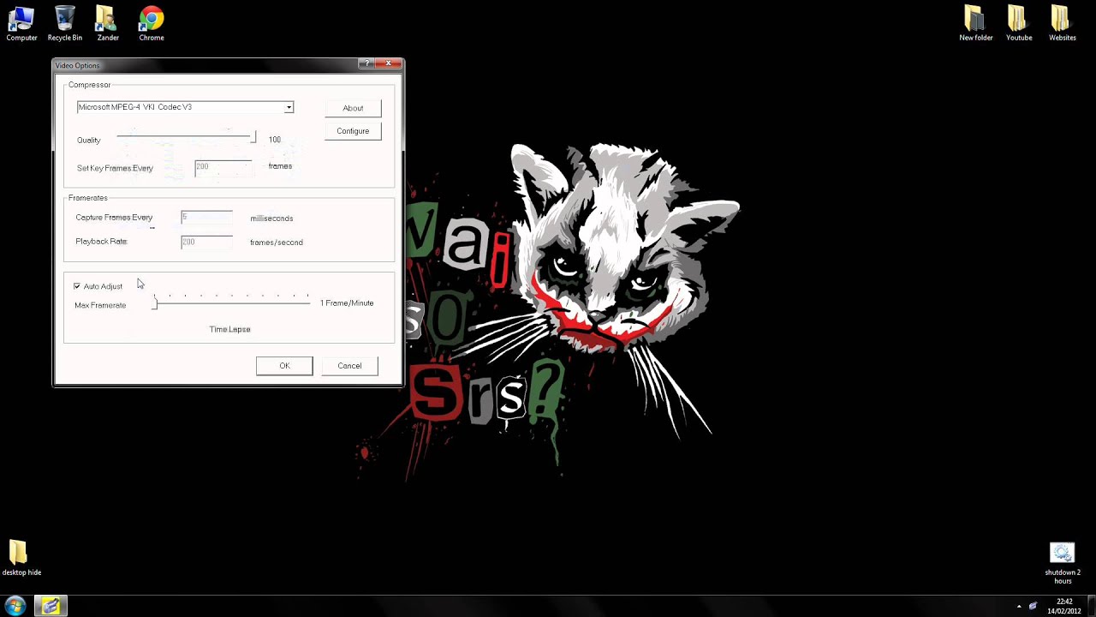The width and height of the screenshot is (1096, 617).
Task: Click the Capture Frames Every field
Action: pyautogui.click(x=206, y=218)
